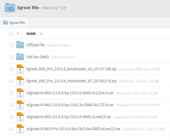Open the Egreat R6s breadcrumb link

tap(17, 23)
